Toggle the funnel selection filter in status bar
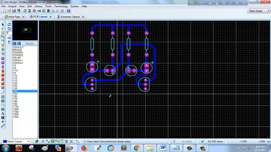This screenshot has width=271, height=152. tap(66, 141)
